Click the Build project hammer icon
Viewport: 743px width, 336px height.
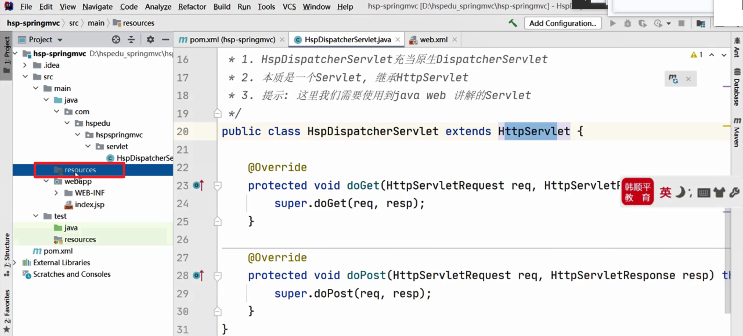click(513, 23)
